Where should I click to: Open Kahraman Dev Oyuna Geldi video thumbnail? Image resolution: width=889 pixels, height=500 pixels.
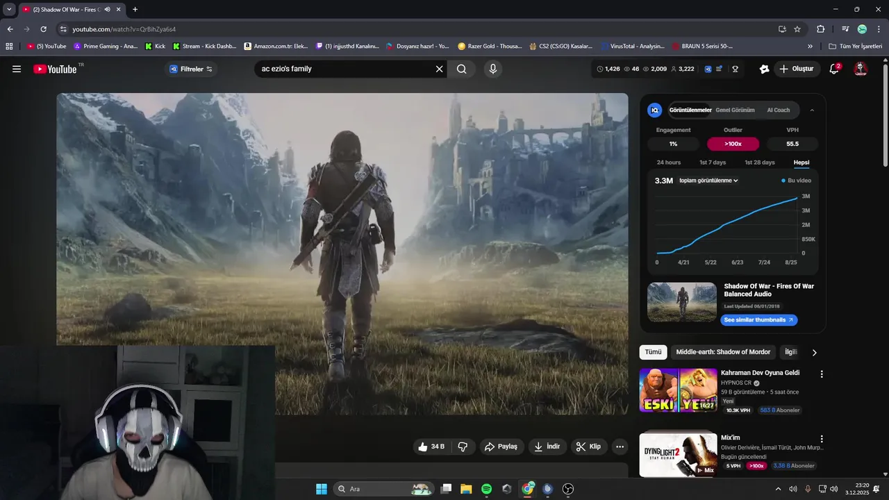[678, 390]
